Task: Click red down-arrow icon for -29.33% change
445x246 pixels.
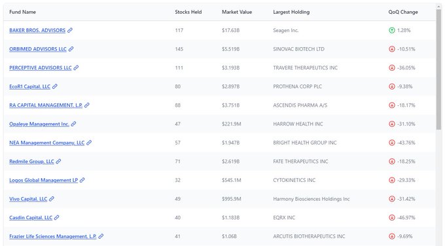Action: pyautogui.click(x=391, y=180)
